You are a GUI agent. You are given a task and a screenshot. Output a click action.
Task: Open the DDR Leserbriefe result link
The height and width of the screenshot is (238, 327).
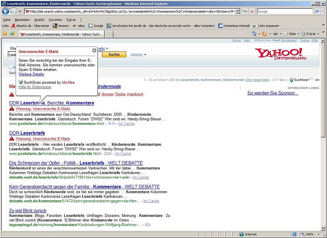tap(27, 133)
